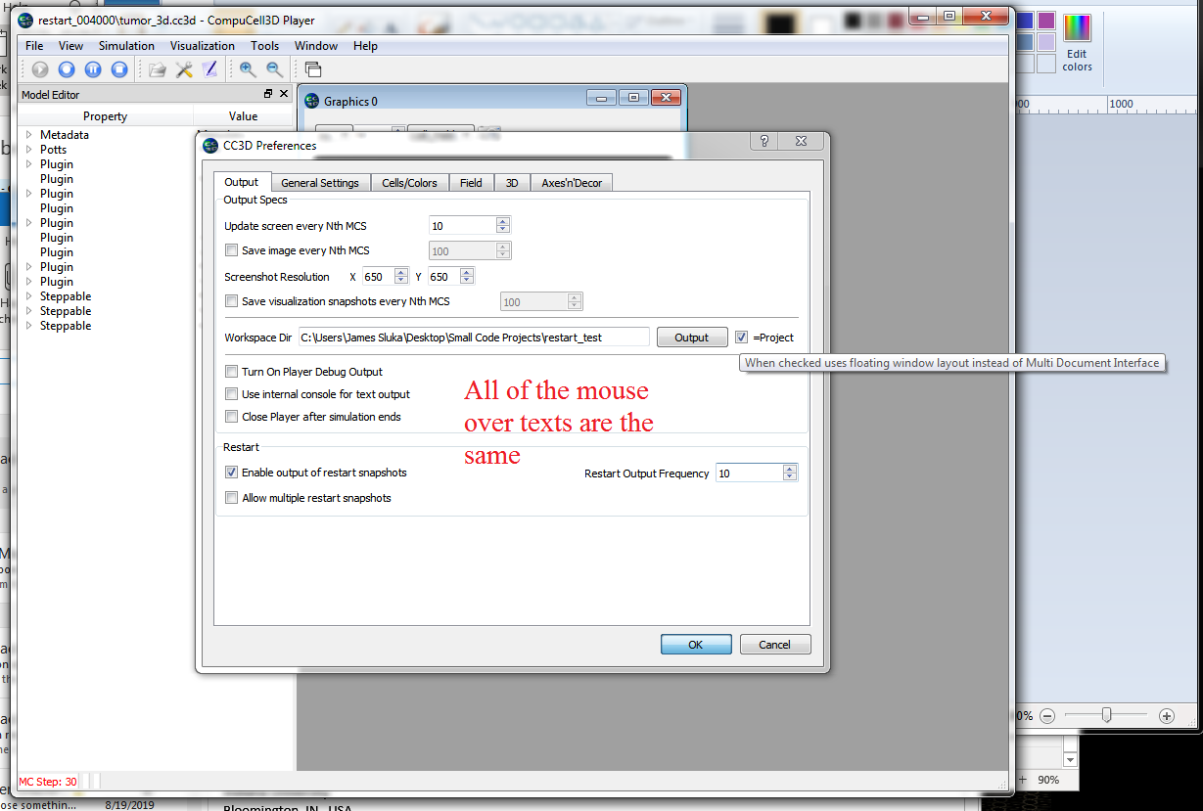The width and height of the screenshot is (1203, 811).
Task: Switch to the Cells/Colors tab
Action: (x=409, y=182)
